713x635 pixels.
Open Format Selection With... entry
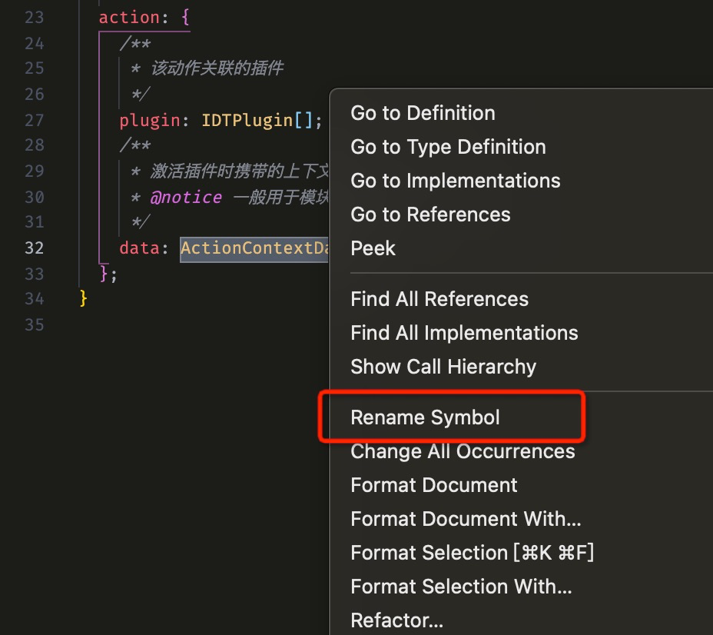pos(461,587)
